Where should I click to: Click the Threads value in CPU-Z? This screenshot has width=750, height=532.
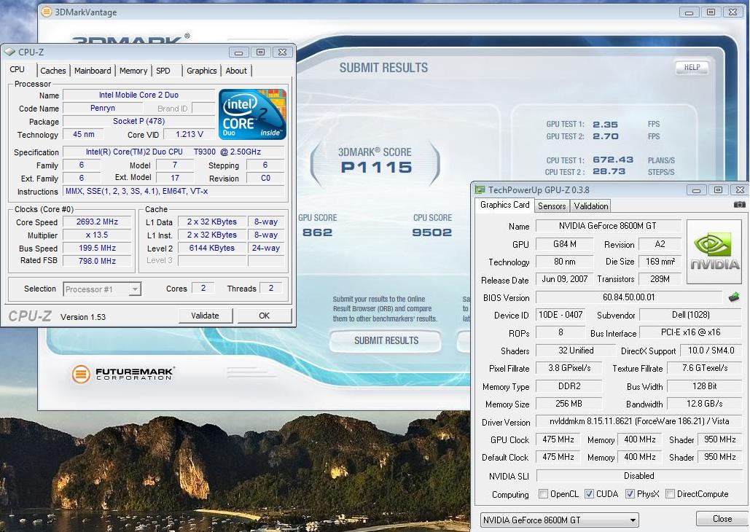[x=270, y=288]
